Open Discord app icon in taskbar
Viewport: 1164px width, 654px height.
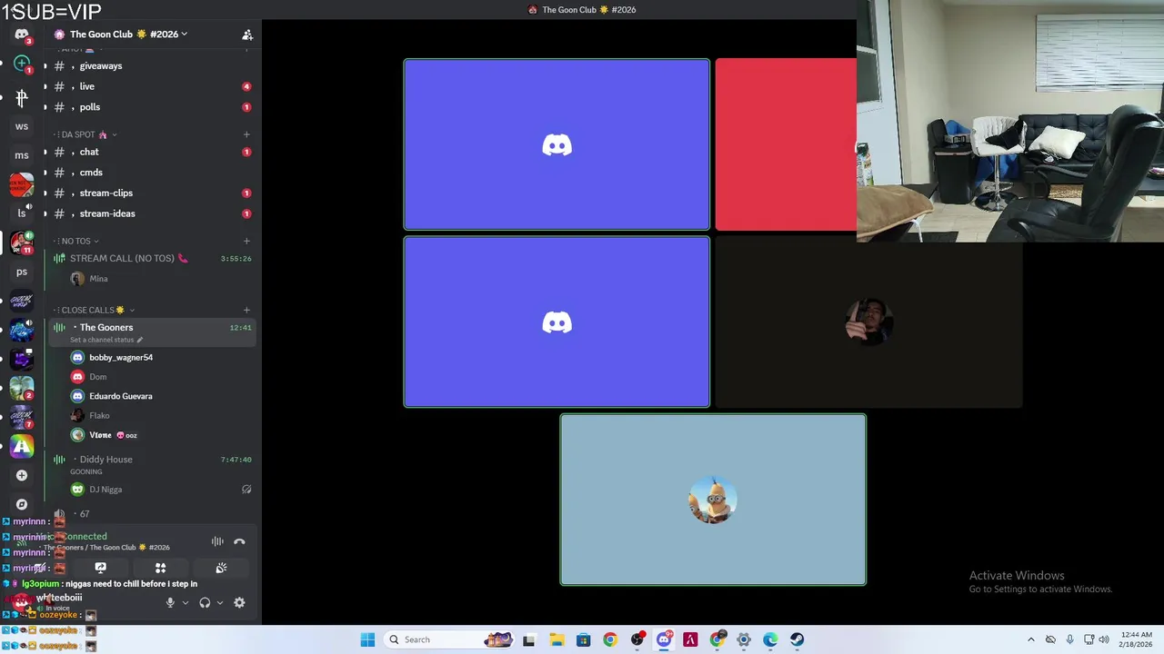[664, 639]
